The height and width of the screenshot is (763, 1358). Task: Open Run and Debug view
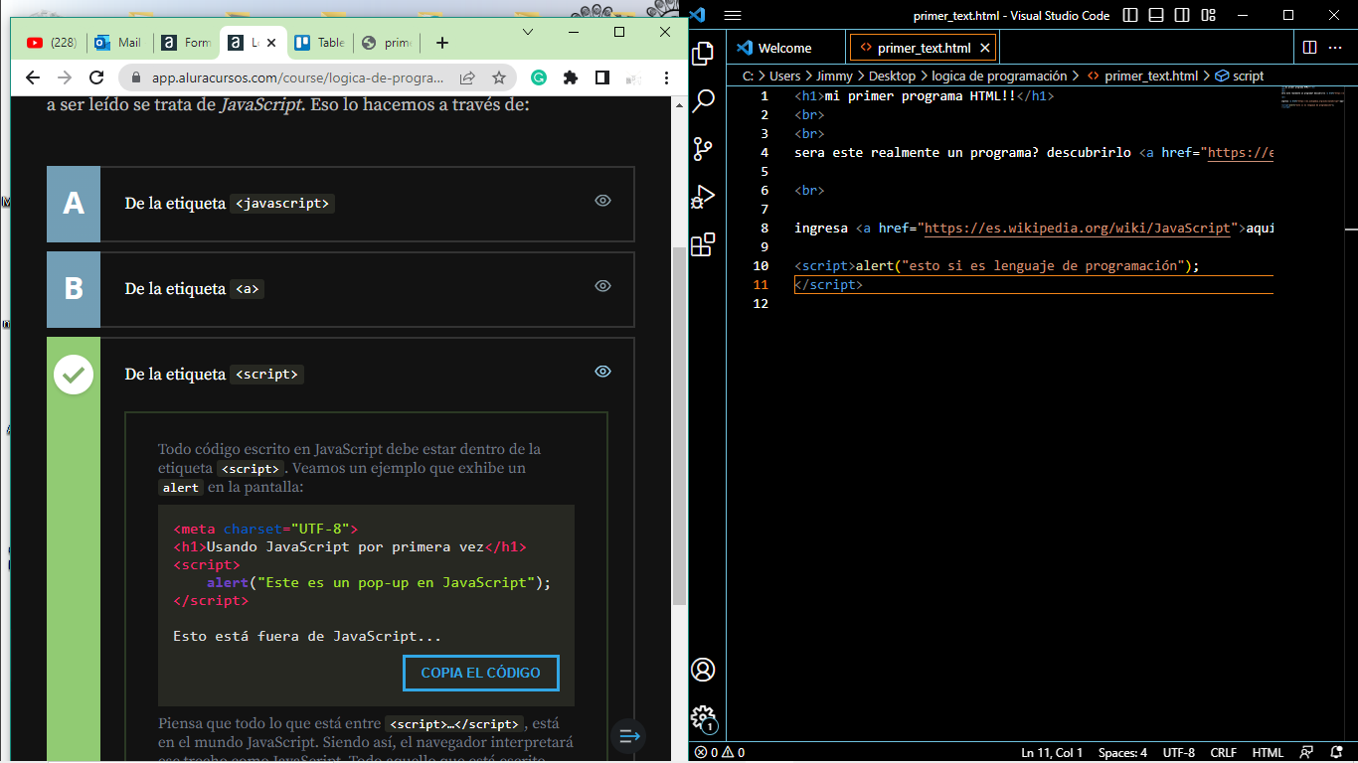(x=703, y=196)
